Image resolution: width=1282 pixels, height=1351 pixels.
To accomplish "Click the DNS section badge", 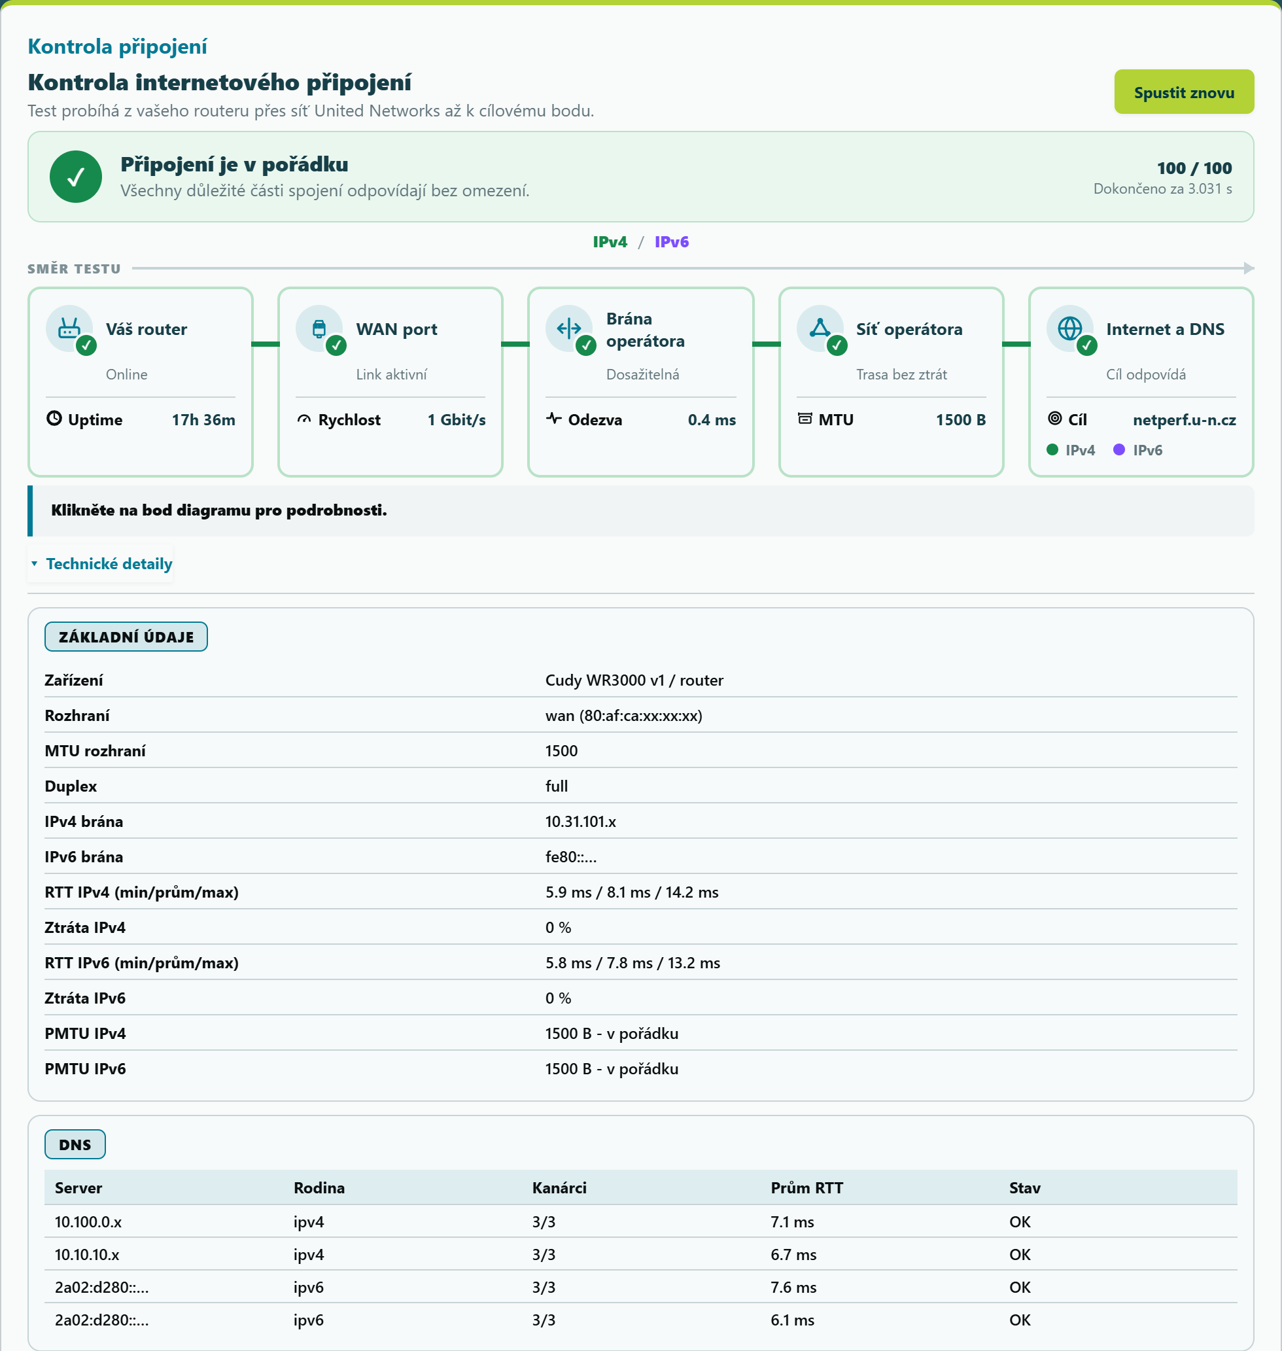I will click(75, 1145).
